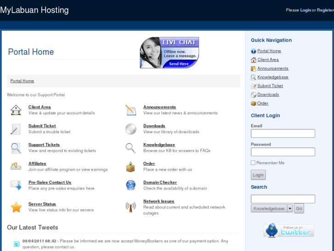Focus the Search text field

click(283, 199)
